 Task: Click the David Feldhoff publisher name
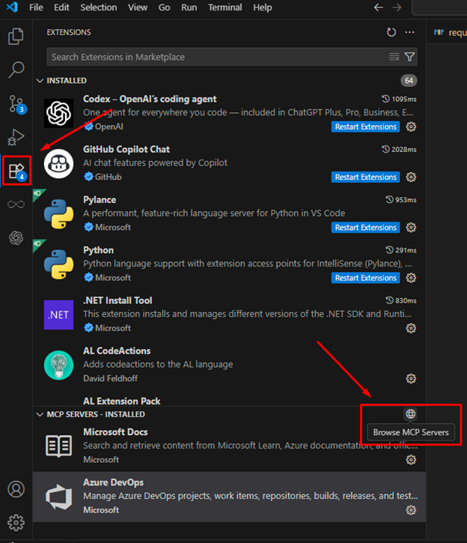click(110, 378)
